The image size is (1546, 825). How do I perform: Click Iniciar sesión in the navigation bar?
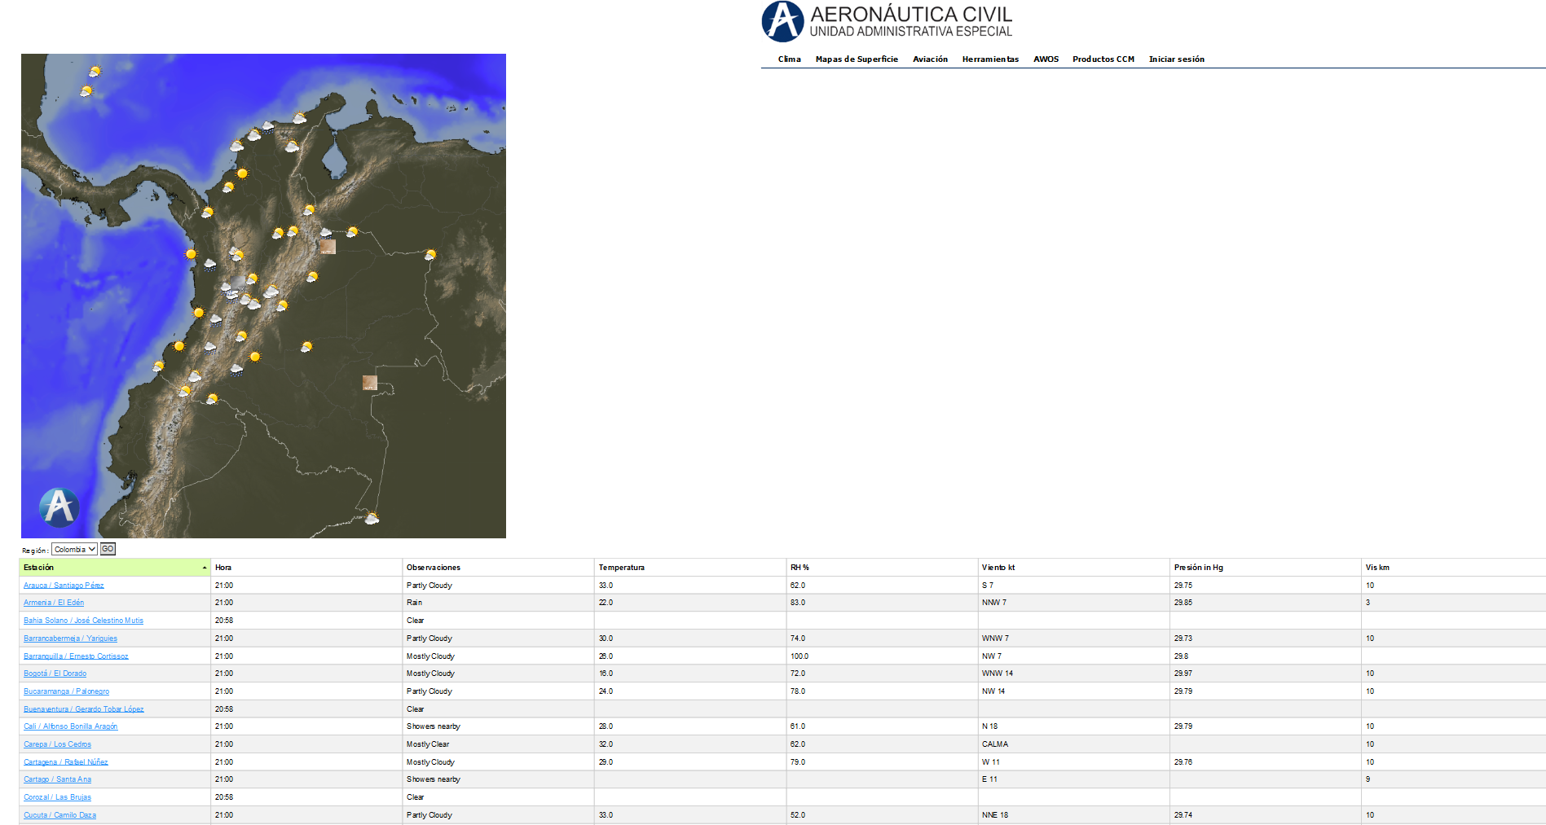point(1176,59)
